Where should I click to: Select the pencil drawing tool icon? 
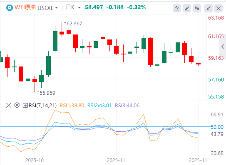(187, 8)
